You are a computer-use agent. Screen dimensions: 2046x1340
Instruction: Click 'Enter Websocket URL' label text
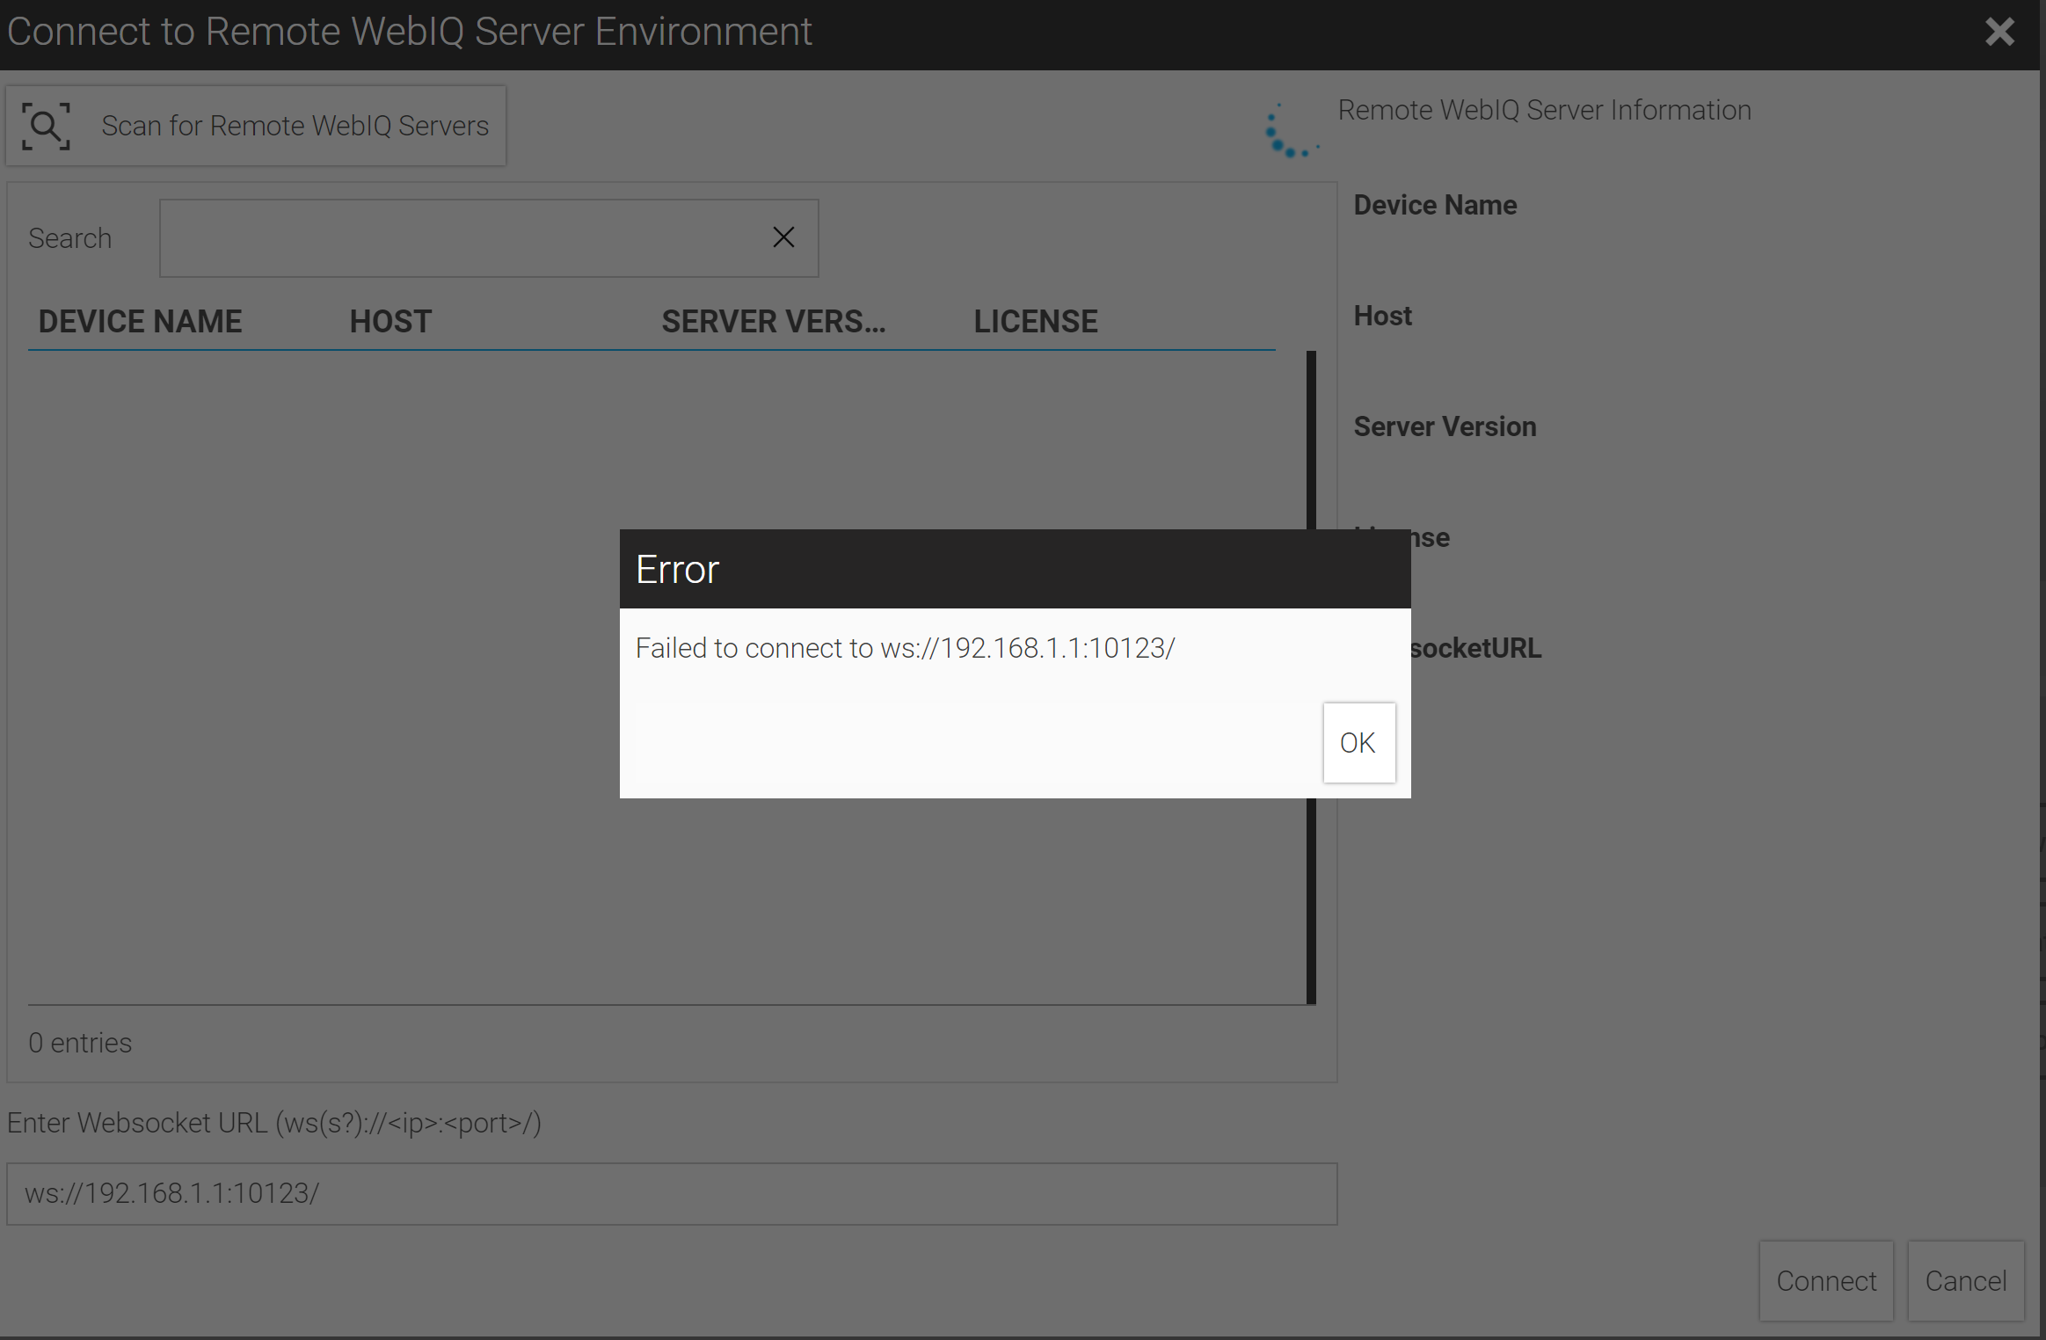pos(274,1123)
